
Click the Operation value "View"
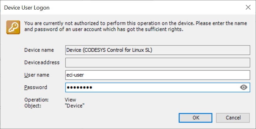pyautogui.click(x=70, y=100)
